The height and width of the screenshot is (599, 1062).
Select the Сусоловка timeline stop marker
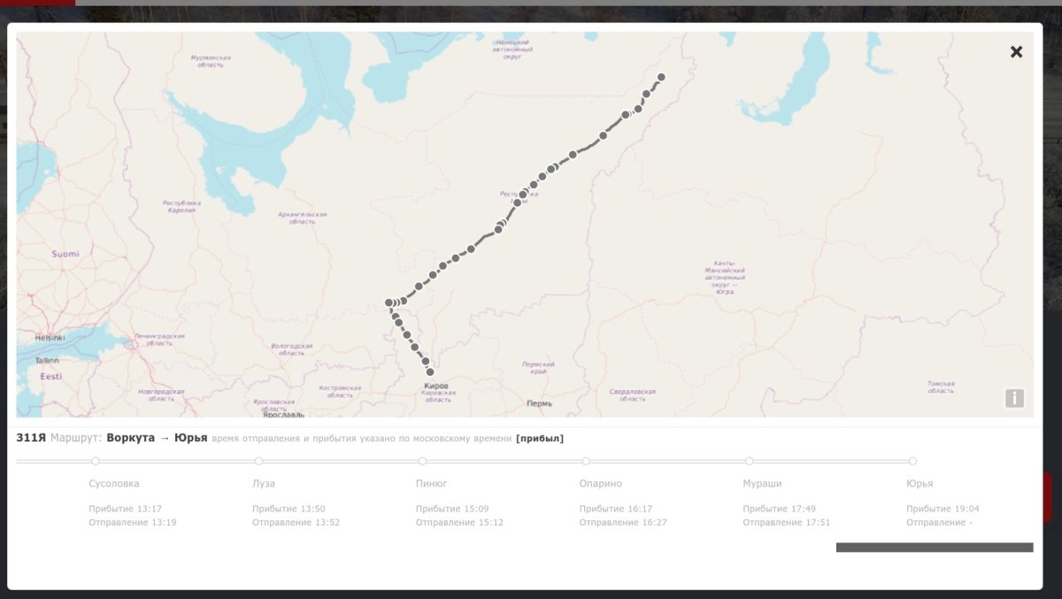96,461
